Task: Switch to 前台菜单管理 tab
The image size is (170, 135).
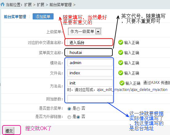Action: tap(15, 17)
